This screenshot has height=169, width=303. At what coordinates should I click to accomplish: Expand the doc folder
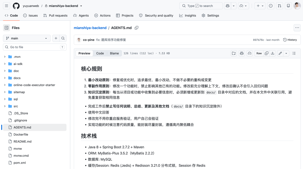(5, 71)
